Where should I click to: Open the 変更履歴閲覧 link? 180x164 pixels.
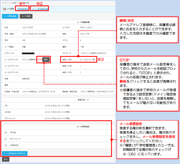[x=22, y=9]
